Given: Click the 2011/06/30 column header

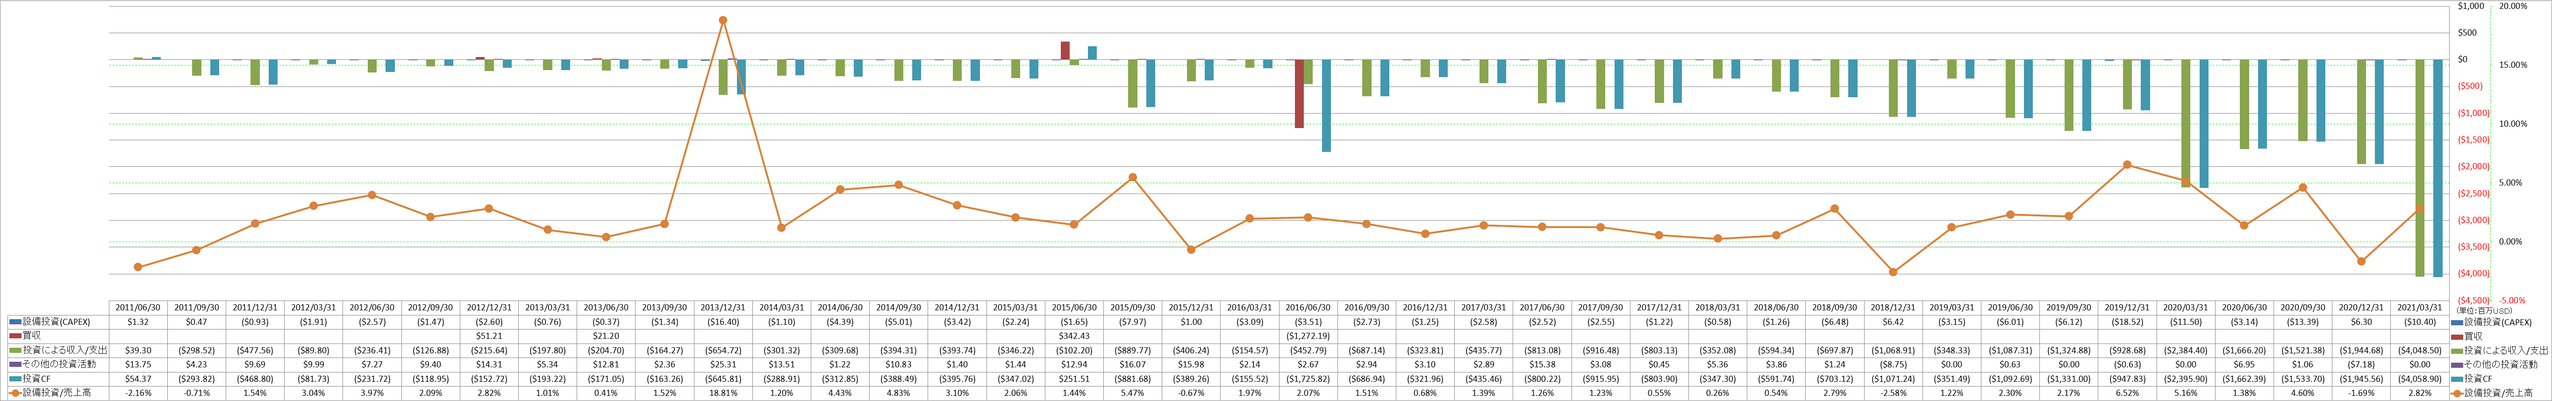Looking at the screenshot, I should [x=138, y=308].
